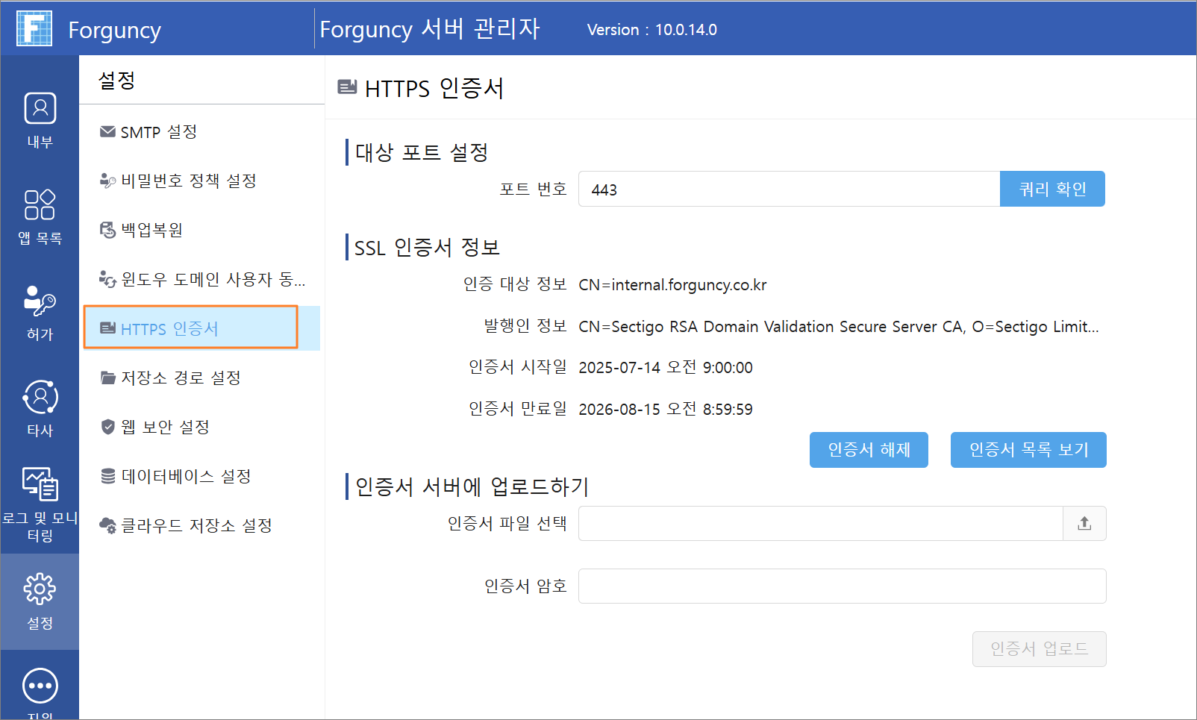This screenshot has height=720, width=1197.
Task: Click the upload icon beside certificate file field
Action: (x=1084, y=524)
